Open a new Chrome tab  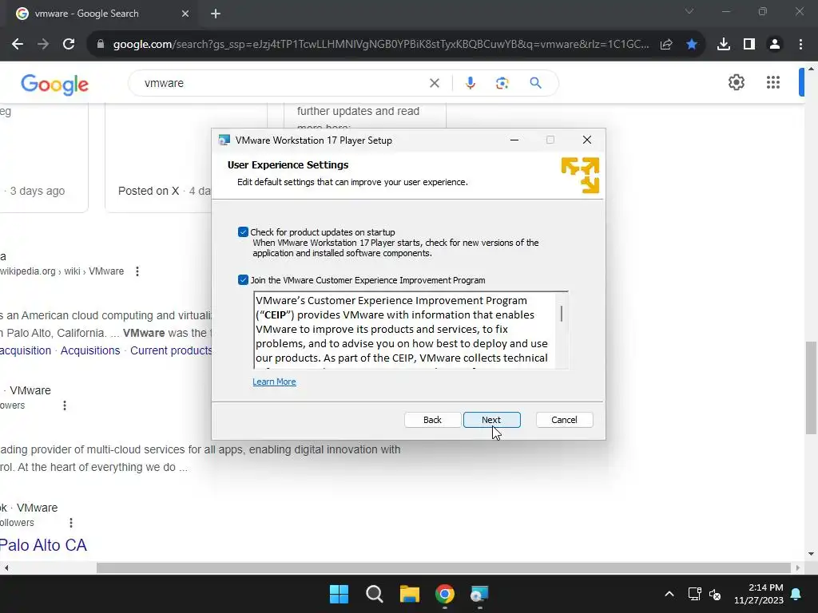click(x=216, y=14)
